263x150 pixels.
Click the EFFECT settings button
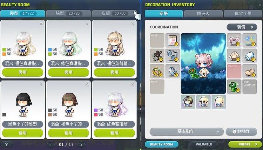241,131
